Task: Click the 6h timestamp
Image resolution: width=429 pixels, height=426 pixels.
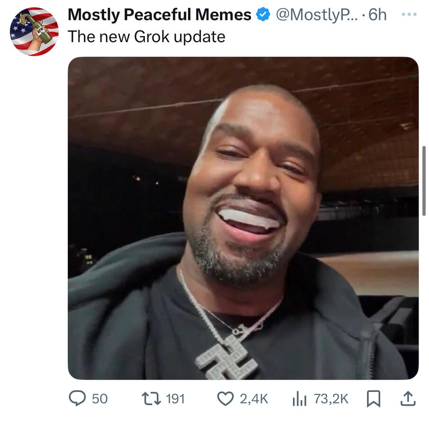Action: 377,15
